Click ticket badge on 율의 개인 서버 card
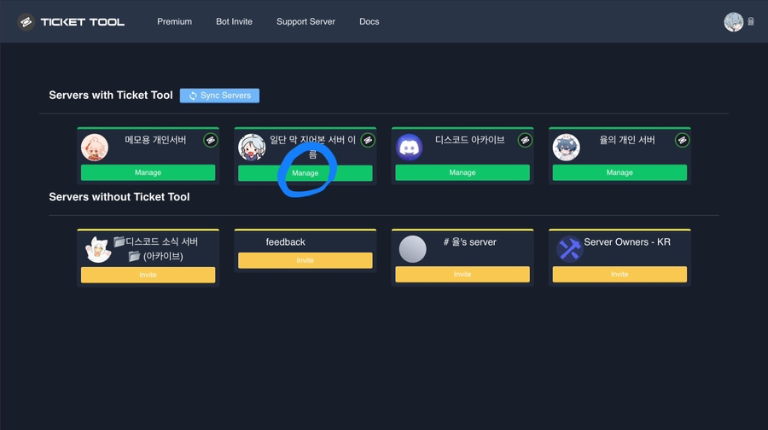 683,140
